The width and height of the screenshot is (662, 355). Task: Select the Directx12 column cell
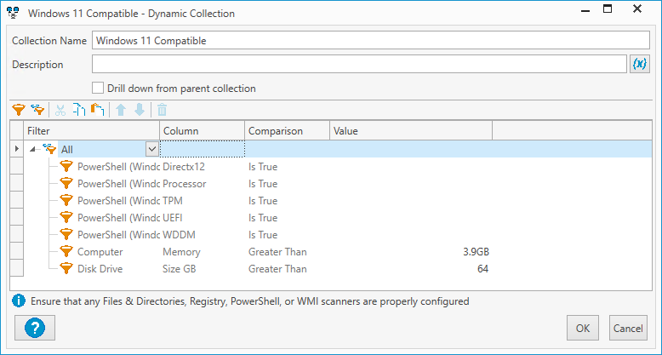coord(203,167)
